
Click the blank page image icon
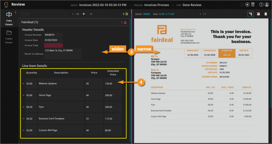coord(266,14)
